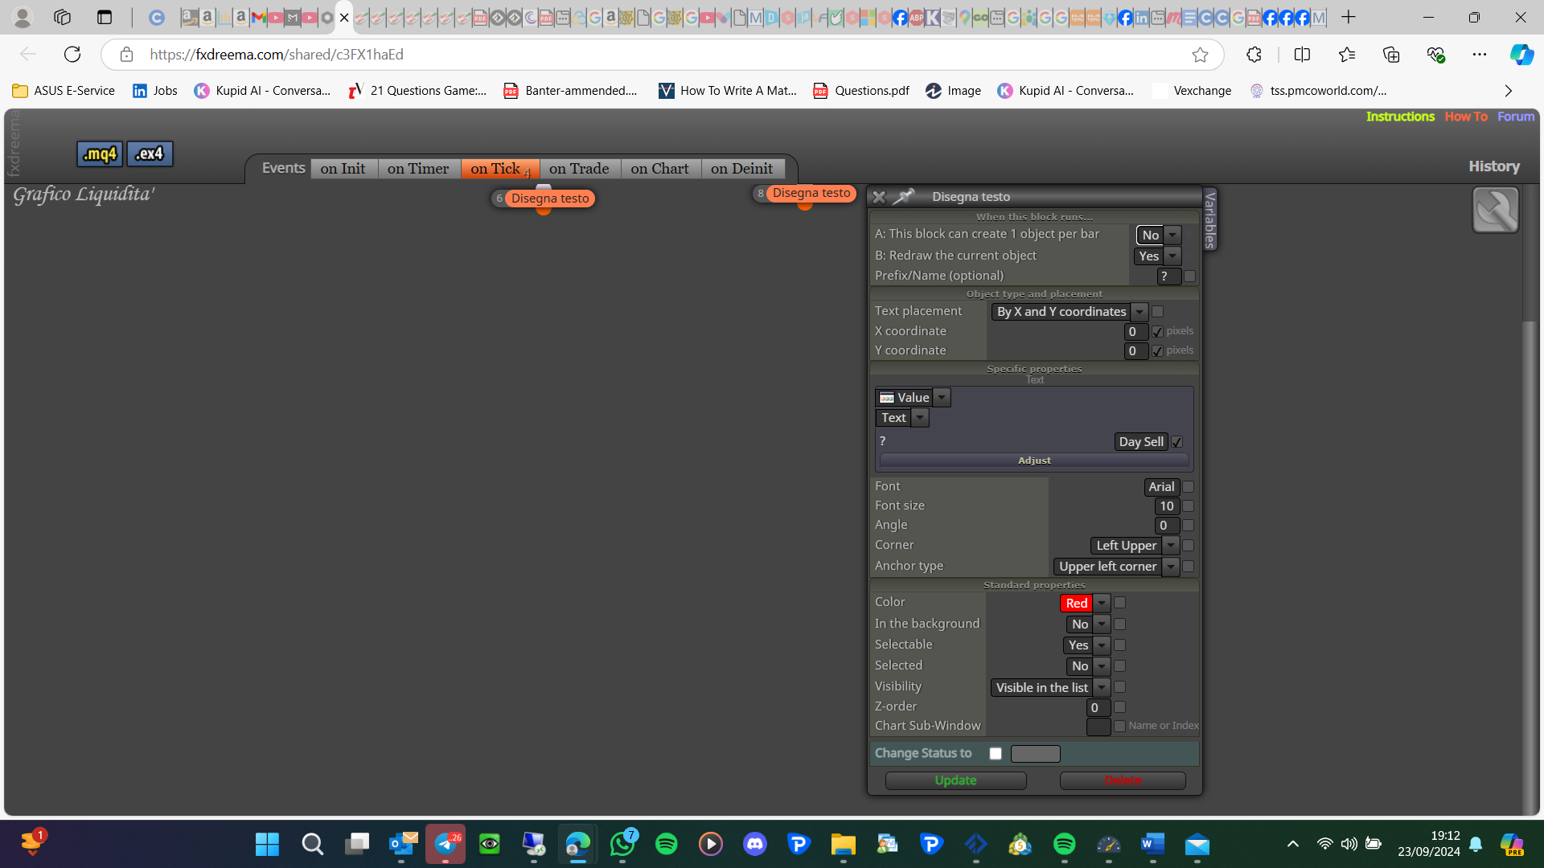Screen dimensions: 1544x868
Task: Click the Update button
Action: (x=955, y=780)
